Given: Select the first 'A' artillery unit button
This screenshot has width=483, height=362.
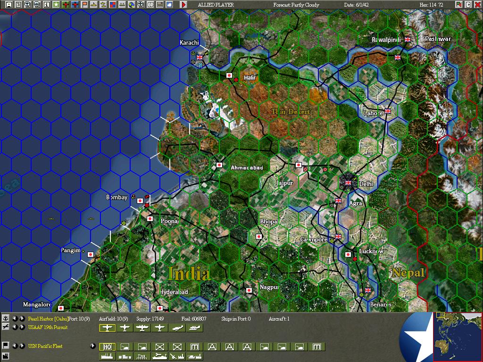Looking at the screenshot, I should pyautogui.click(x=212, y=347).
